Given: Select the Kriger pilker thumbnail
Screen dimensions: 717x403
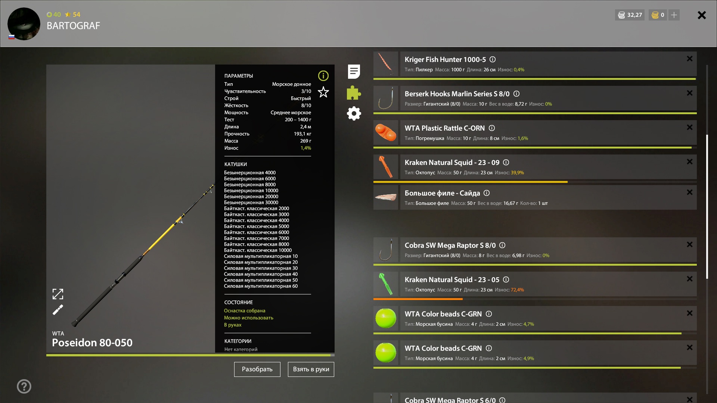Looking at the screenshot, I should [x=386, y=64].
